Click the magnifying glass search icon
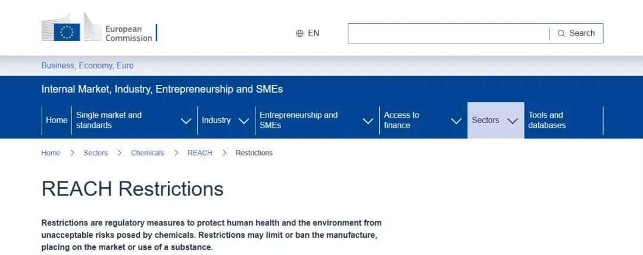 tap(561, 33)
